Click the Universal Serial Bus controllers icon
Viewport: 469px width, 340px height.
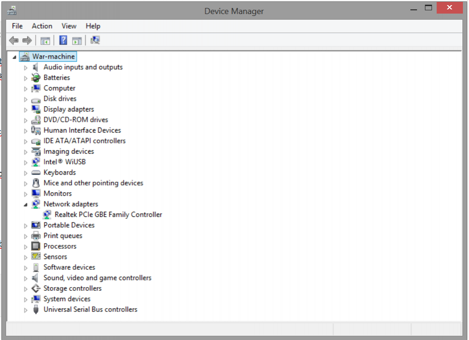[x=36, y=310]
